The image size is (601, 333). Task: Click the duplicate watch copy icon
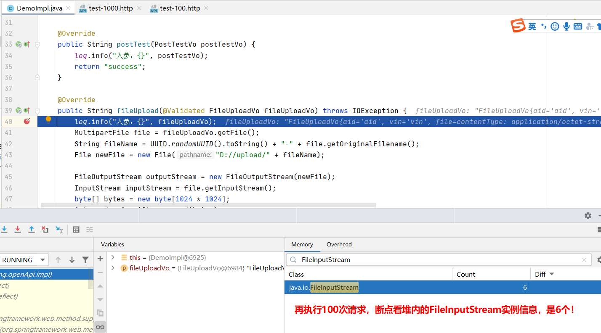(x=100, y=313)
